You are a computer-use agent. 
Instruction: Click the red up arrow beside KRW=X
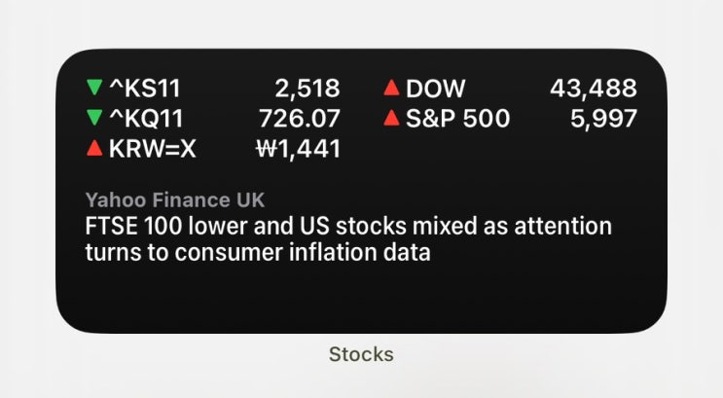coord(94,150)
